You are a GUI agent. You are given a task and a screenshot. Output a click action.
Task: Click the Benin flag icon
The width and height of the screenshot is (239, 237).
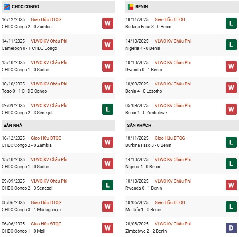tap(130, 7)
